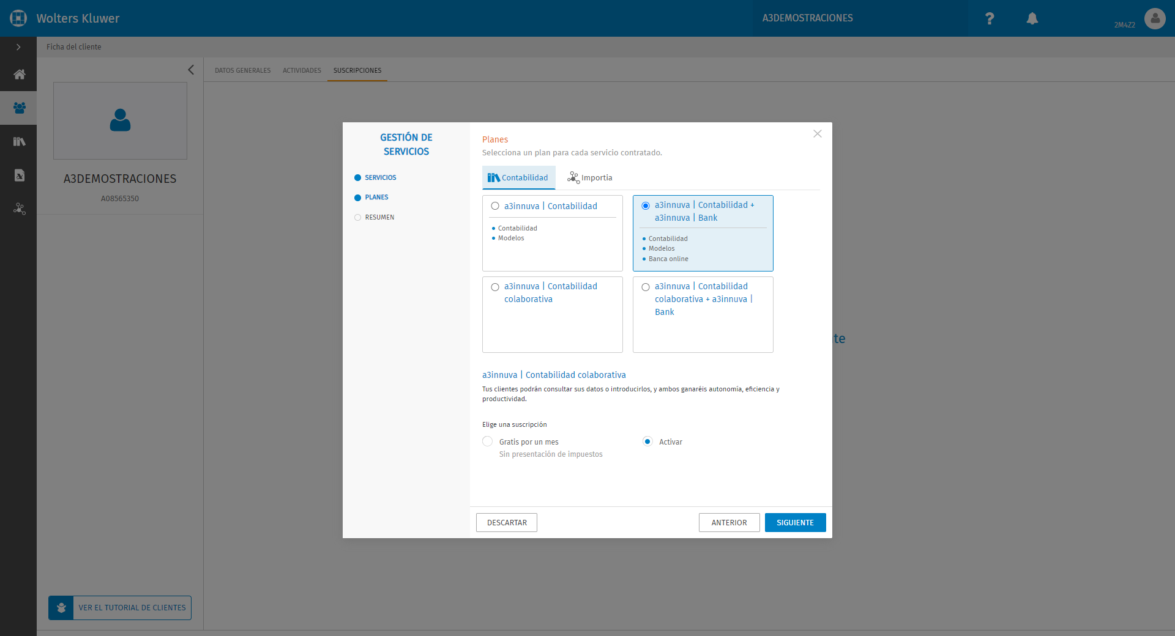The height and width of the screenshot is (636, 1175).
Task: Open the Clients group icon in sidebar
Action: point(19,108)
